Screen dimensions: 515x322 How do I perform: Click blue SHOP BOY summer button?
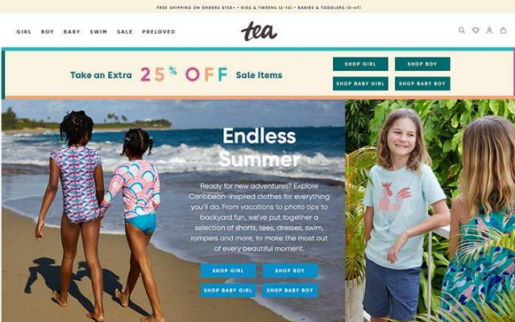[290, 270]
